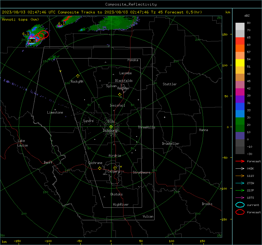
Task: Click the 'ThreeHills' city label
Action: [x=146, y=127]
